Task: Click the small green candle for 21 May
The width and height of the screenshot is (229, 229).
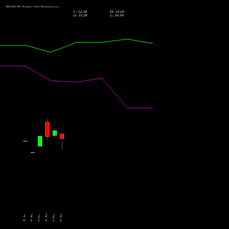Action: click(x=55, y=133)
